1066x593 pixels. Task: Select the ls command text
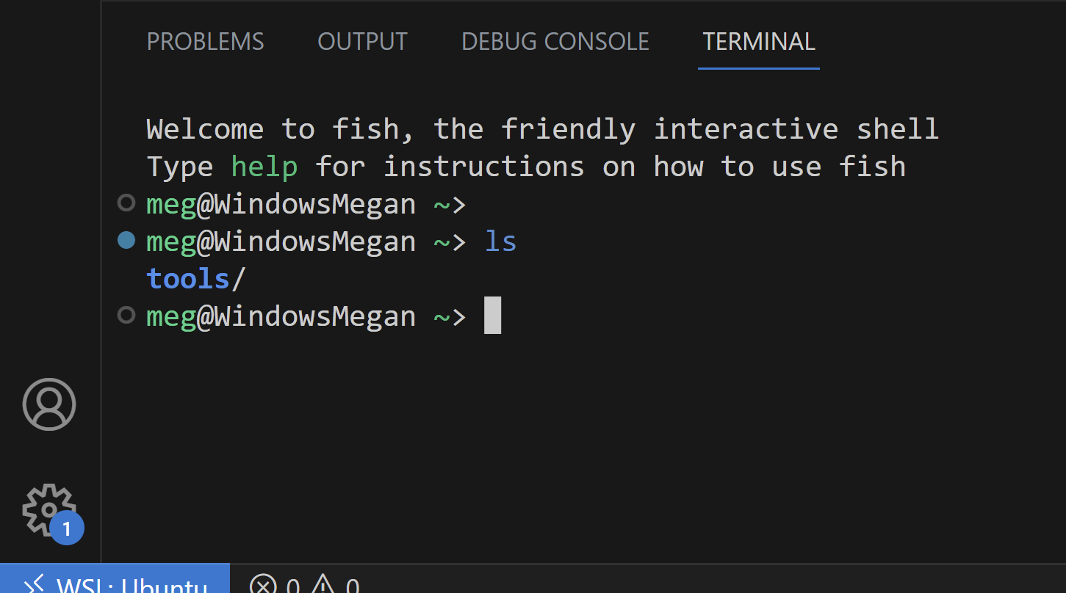pos(500,241)
